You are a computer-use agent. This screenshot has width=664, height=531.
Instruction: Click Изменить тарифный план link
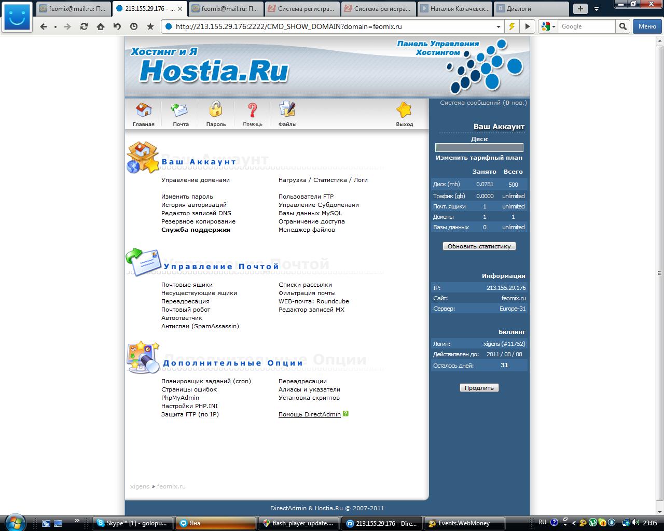(x=479, y=158)
